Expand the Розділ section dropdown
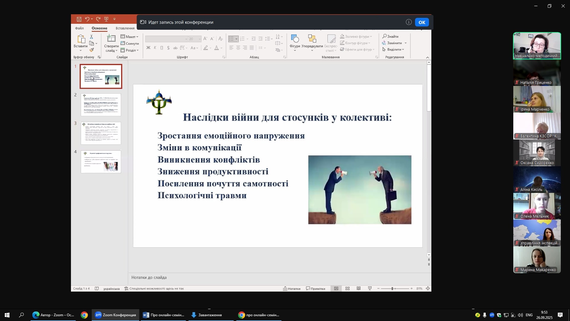Viewport: 570px width, 321px height. point(129,50)
